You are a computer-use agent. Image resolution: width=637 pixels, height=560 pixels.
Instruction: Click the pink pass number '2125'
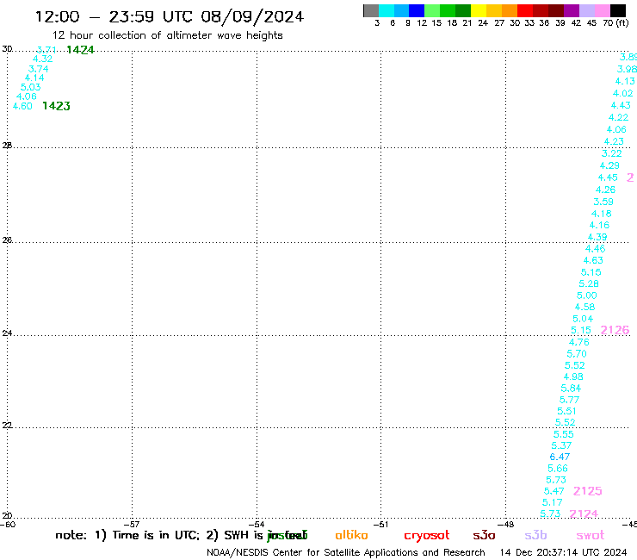click(x=587, y=491)
